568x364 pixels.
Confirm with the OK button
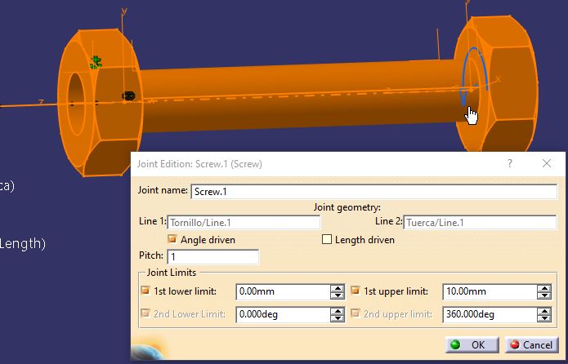[472, 345]
